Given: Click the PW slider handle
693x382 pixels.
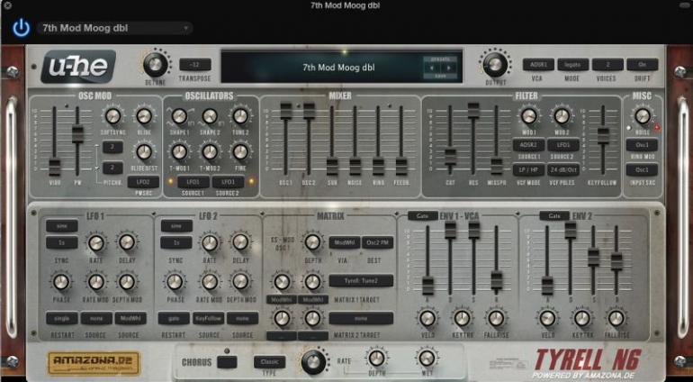Looking at the screenshot, I should [77, 134].
